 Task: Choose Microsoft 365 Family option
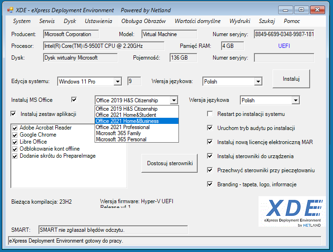pos(118,133)
